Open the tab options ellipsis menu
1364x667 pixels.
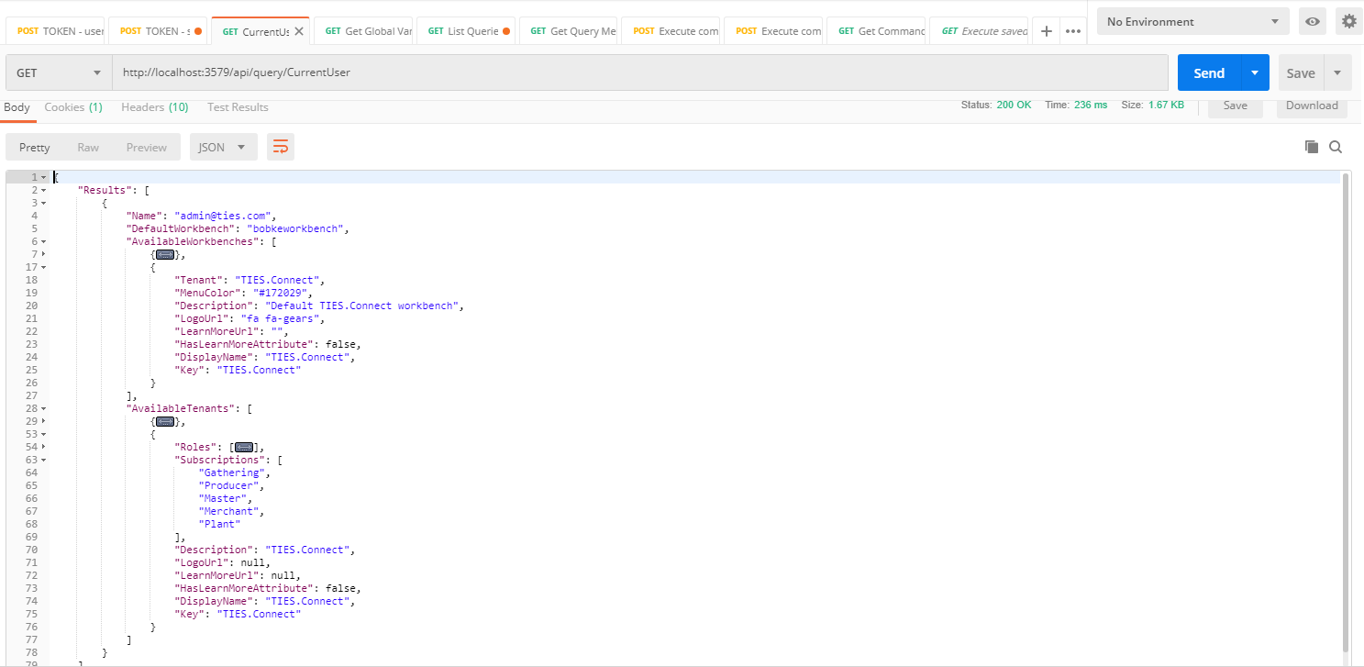(x=1072, y=31)
